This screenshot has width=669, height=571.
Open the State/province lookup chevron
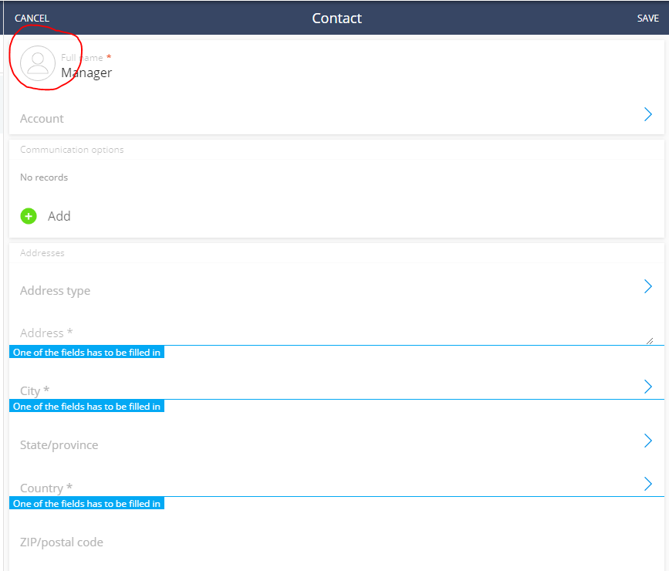click(647, 441)
